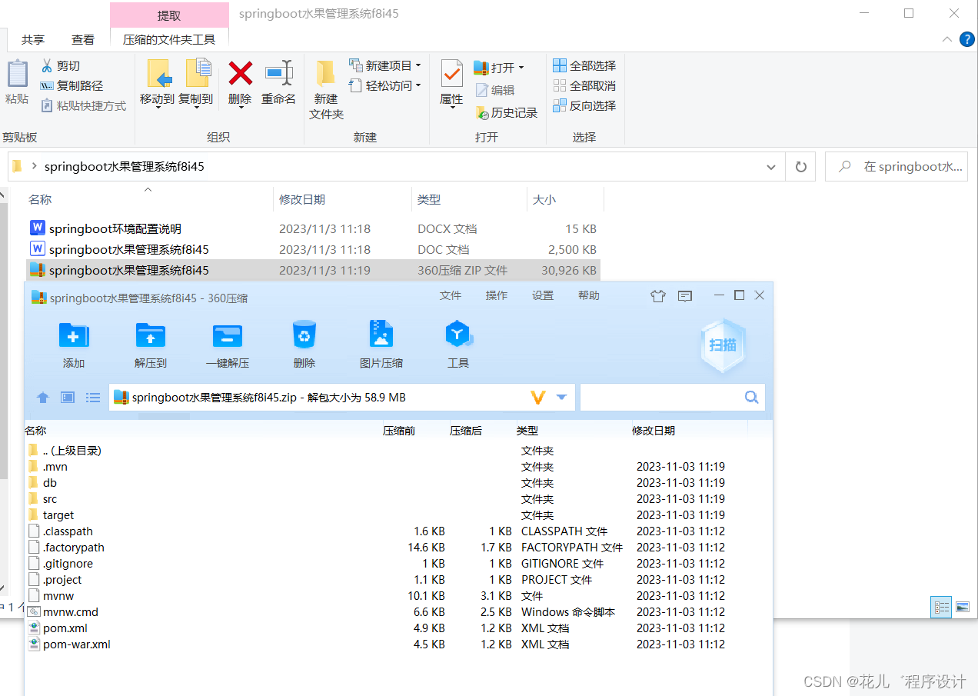Image resolution: width=978 pixels, height=696 pixels.
Task: Open the Operations menu in 360 Zip
Action: pos(497,295)
